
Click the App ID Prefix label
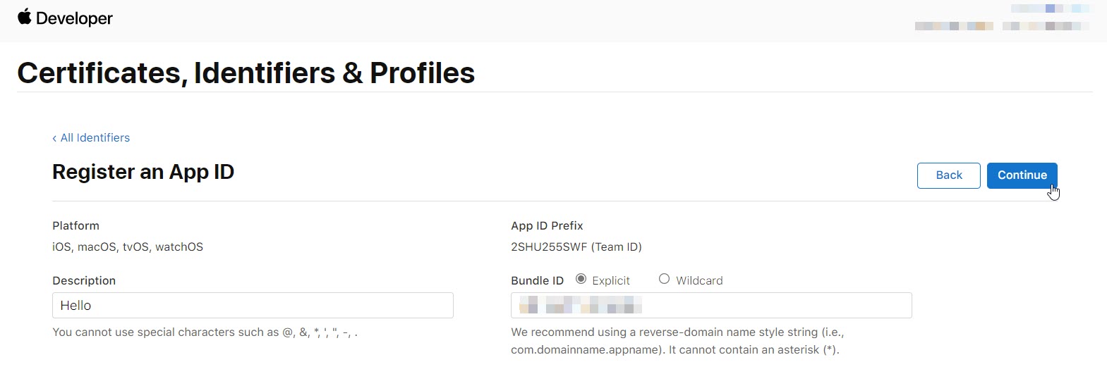point(547,225)
